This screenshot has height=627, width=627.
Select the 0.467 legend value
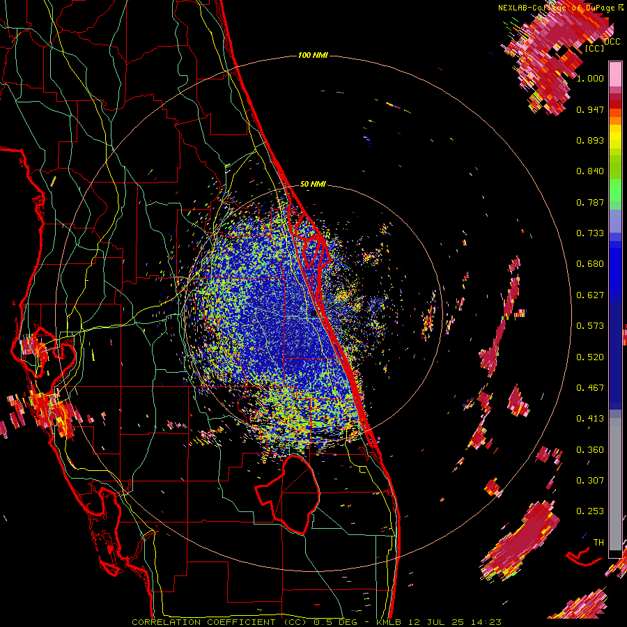click(590, 388)
